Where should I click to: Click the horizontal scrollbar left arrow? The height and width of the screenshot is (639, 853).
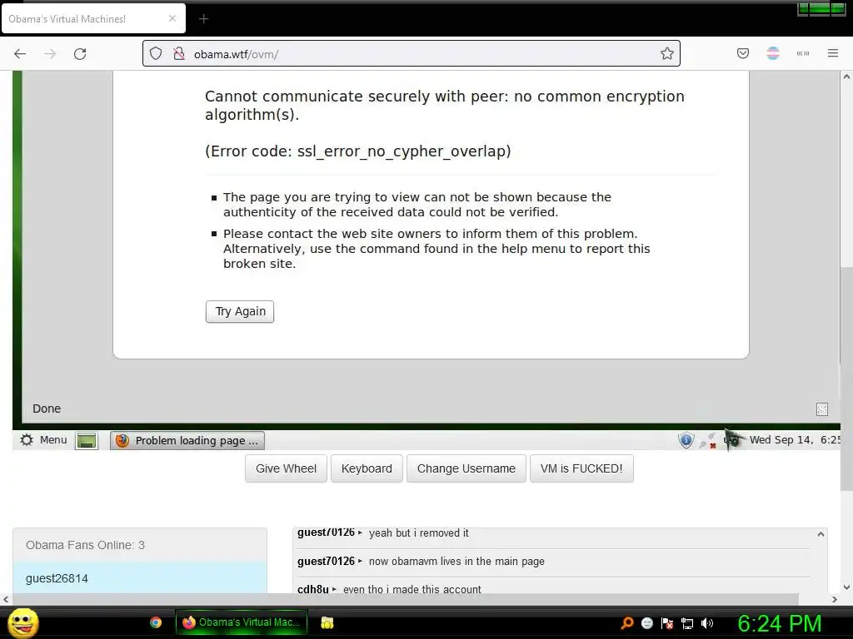pyautogui.click(x=6, y=599)
